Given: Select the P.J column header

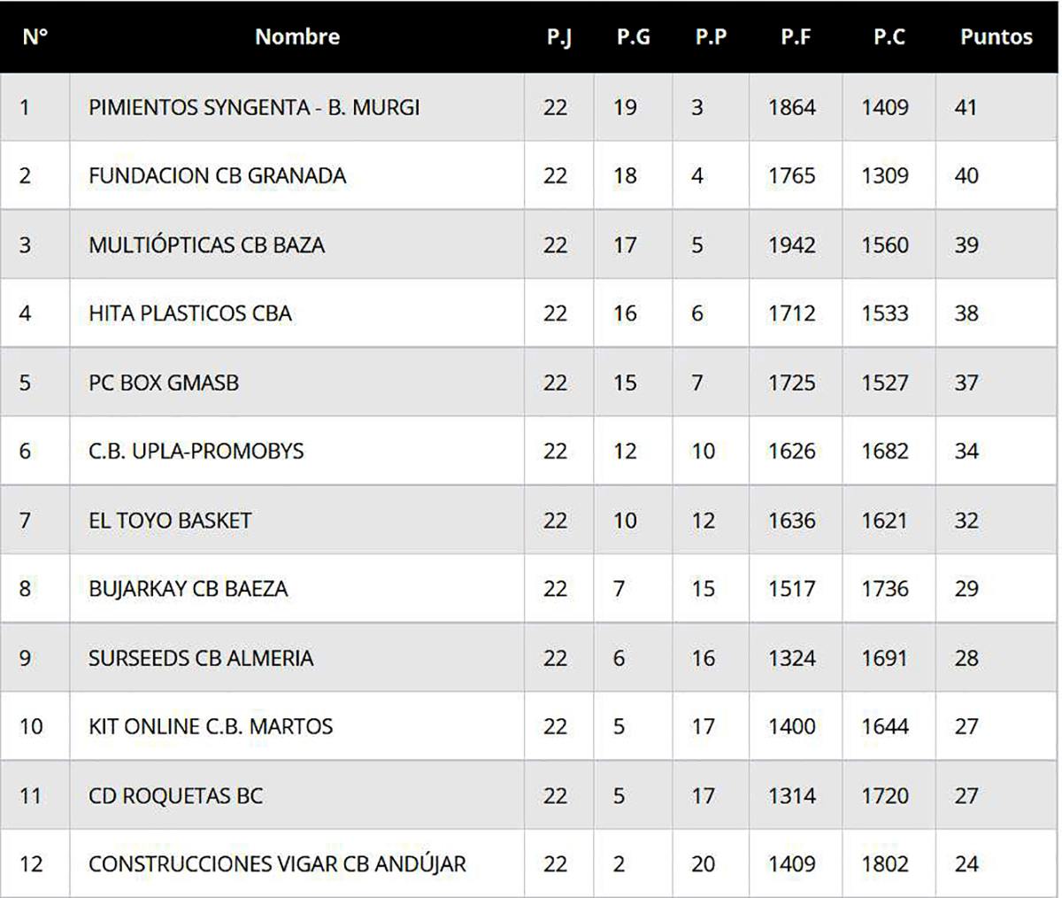Looking at the screenshot, I should 558,36.
